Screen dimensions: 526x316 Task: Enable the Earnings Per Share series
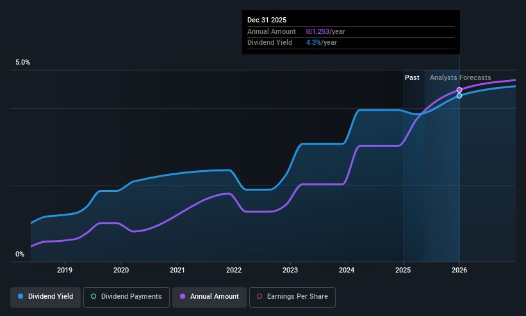pyautogui.click(x=292, y=297)
